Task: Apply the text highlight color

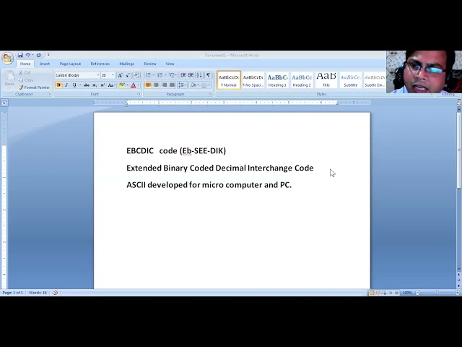Action: point(121,85)
